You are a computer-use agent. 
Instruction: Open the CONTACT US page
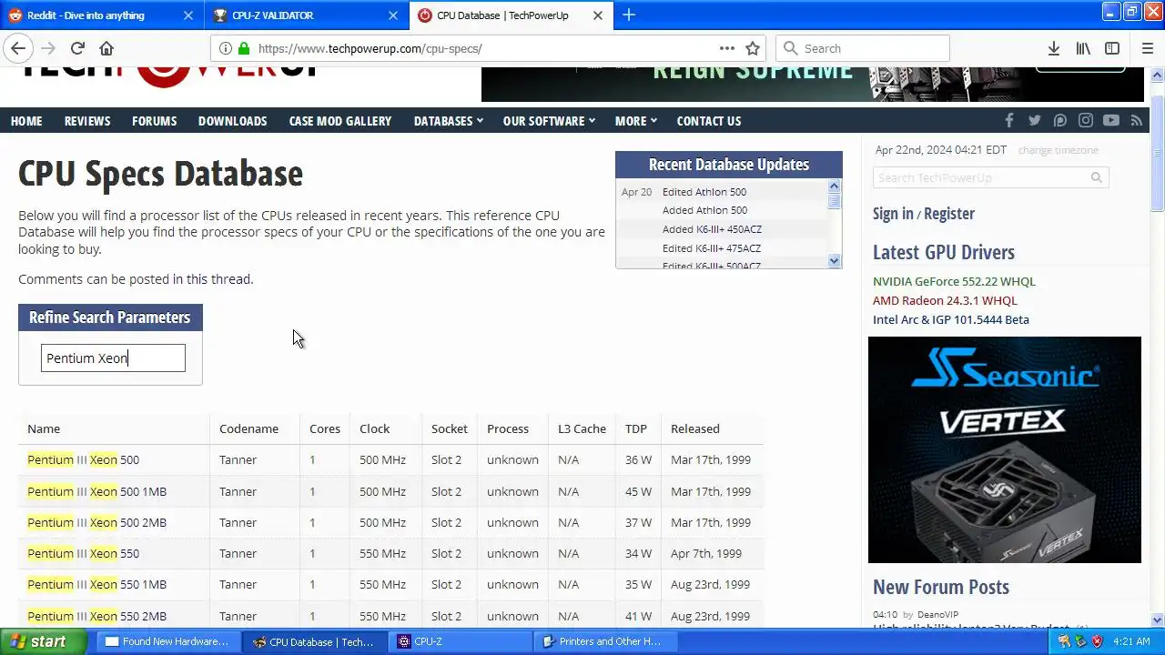point(708,120)
